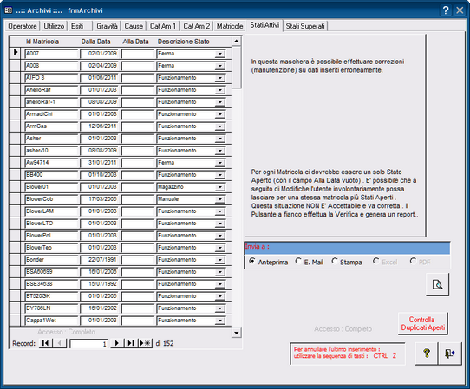This screenshot has width=470, height=389.
Task: Choose the Stampa radio option
Action: click(x=335, y=261)
